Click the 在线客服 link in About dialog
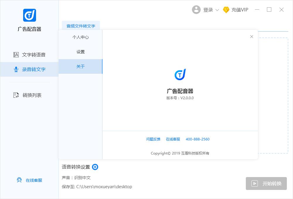The height and width of the screenshot is (199, 293). point(173,139)
